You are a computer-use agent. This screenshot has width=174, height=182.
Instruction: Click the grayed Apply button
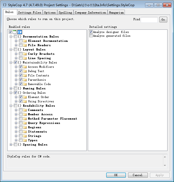click(160, 175)
